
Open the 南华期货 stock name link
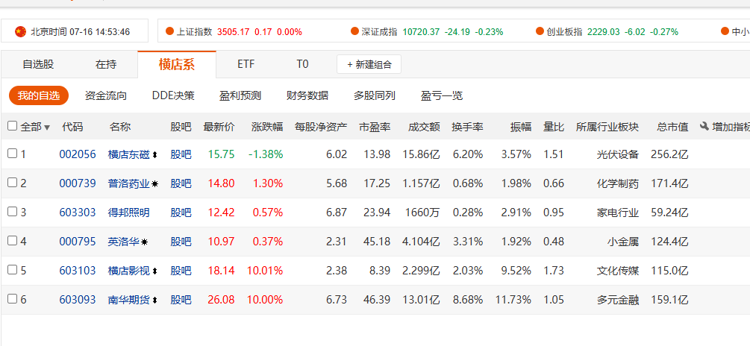tap(129, 300)
